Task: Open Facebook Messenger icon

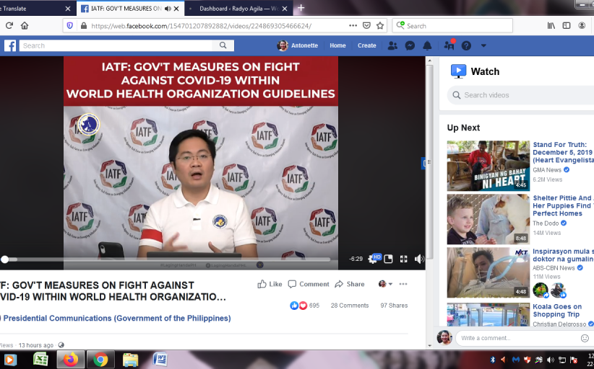Action: pyautogui.click(x=410, y=45)
